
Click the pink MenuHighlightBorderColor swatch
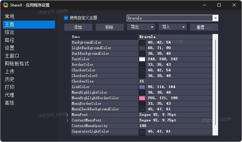point(142,98)
